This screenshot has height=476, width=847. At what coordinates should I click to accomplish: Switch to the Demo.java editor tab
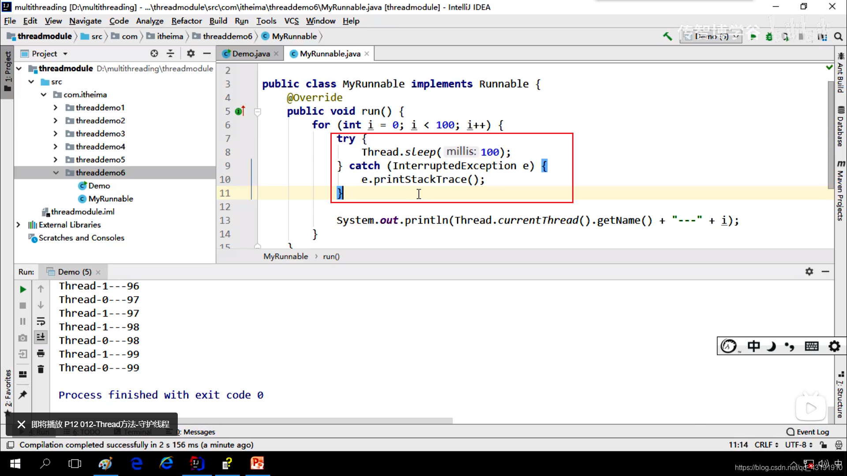click(x=251, y=54)
